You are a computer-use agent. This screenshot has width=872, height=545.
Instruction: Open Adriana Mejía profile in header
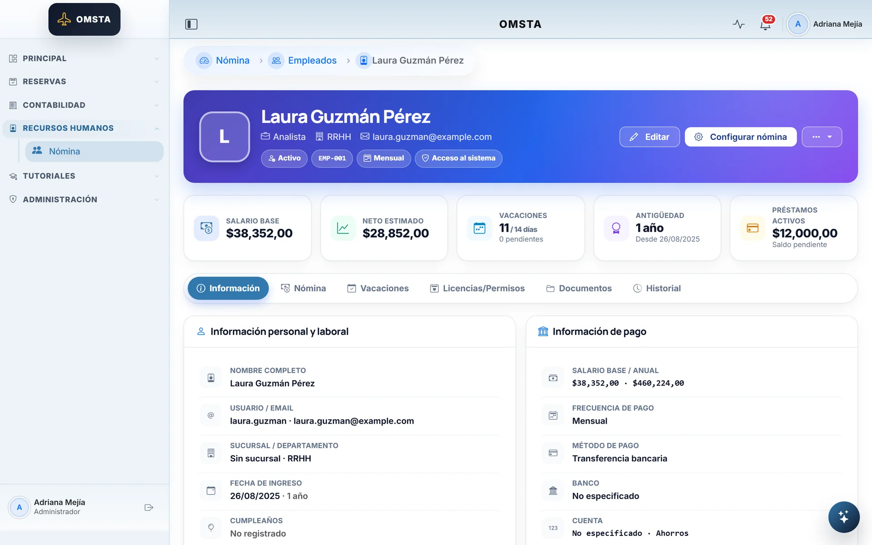point(825,24)
